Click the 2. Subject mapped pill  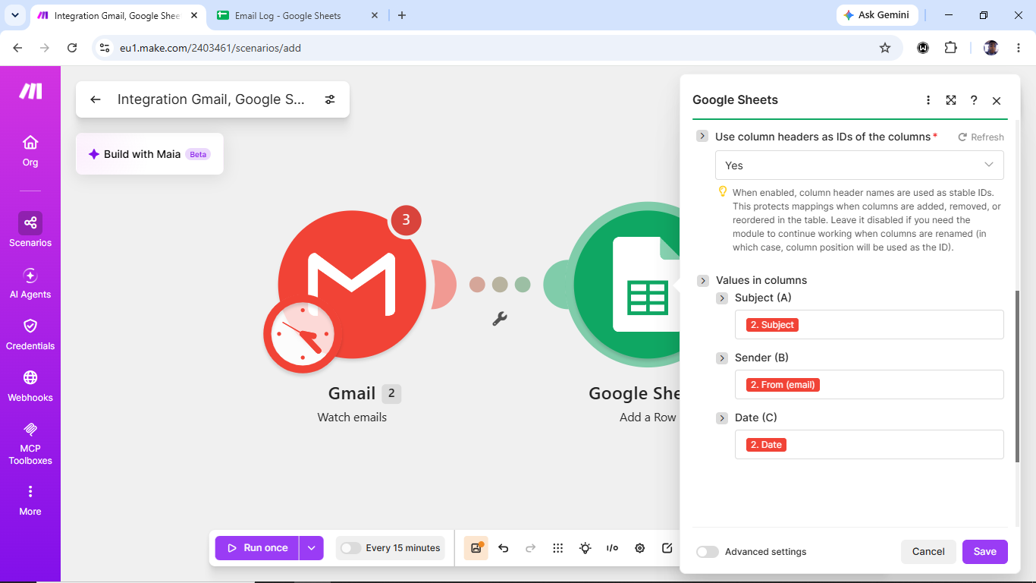[772, 325]
